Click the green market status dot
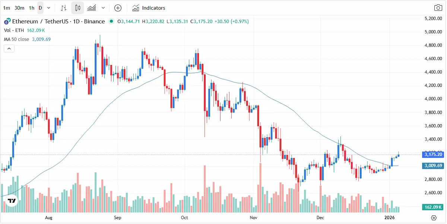Screen dimensions: 447x224 (111, 22)
